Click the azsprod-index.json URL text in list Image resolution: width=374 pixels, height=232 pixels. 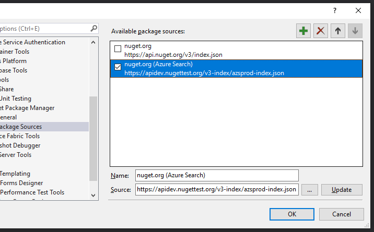(x=204, y=73)
